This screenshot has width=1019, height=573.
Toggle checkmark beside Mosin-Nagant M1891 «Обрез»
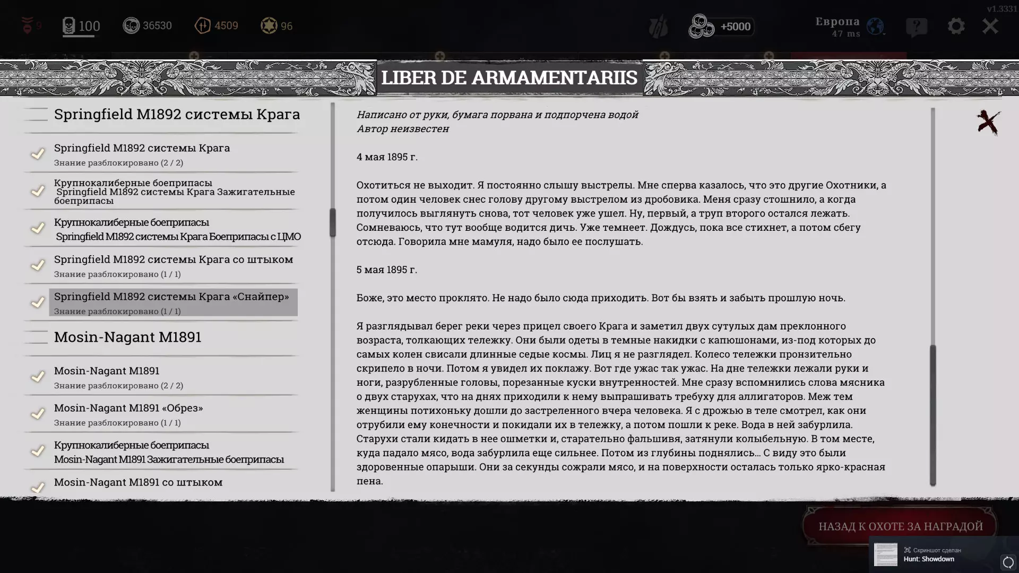coord(38,414)
